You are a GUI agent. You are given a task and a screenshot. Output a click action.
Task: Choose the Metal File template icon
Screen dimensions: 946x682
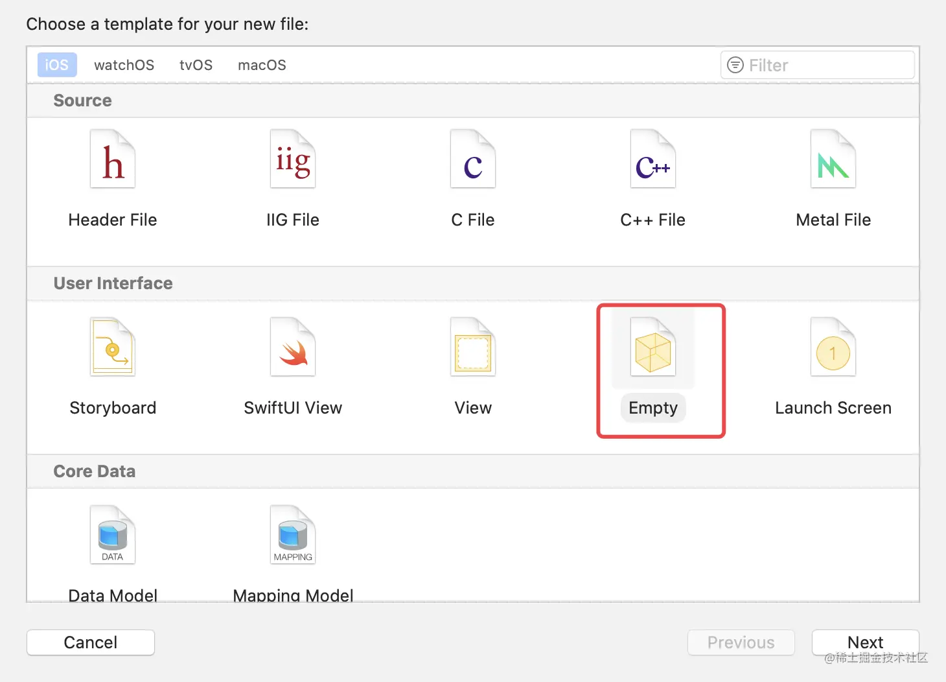coord(833,159)
